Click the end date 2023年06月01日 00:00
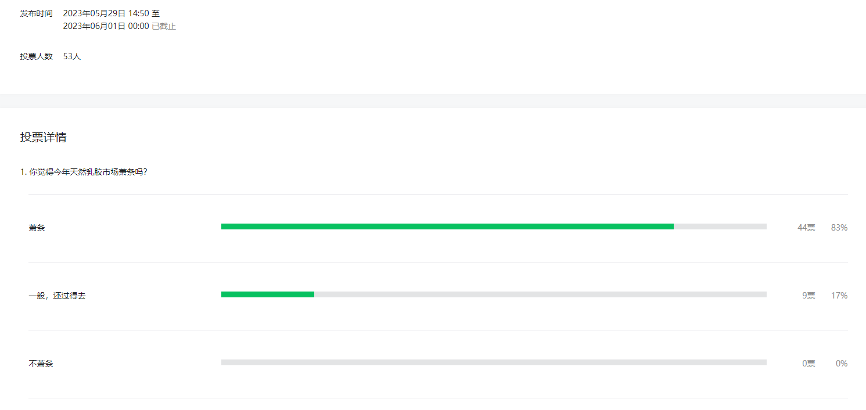The width and height of the screenshot is (866, 410). pos(106,26)
